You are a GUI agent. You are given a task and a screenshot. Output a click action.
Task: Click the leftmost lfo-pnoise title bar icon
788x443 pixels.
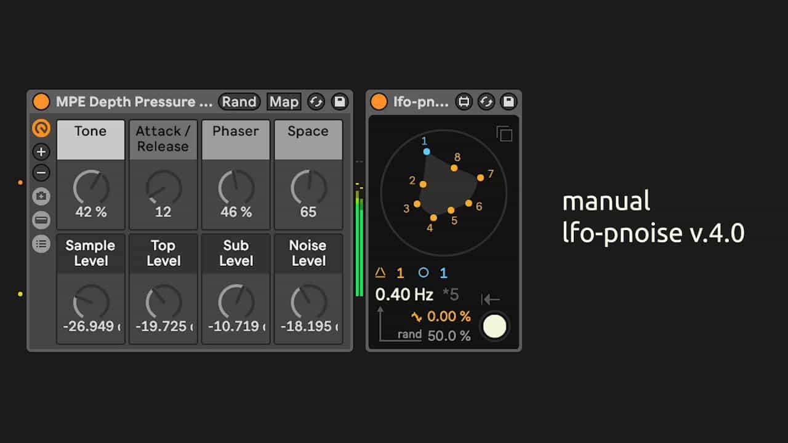point(464,102)
